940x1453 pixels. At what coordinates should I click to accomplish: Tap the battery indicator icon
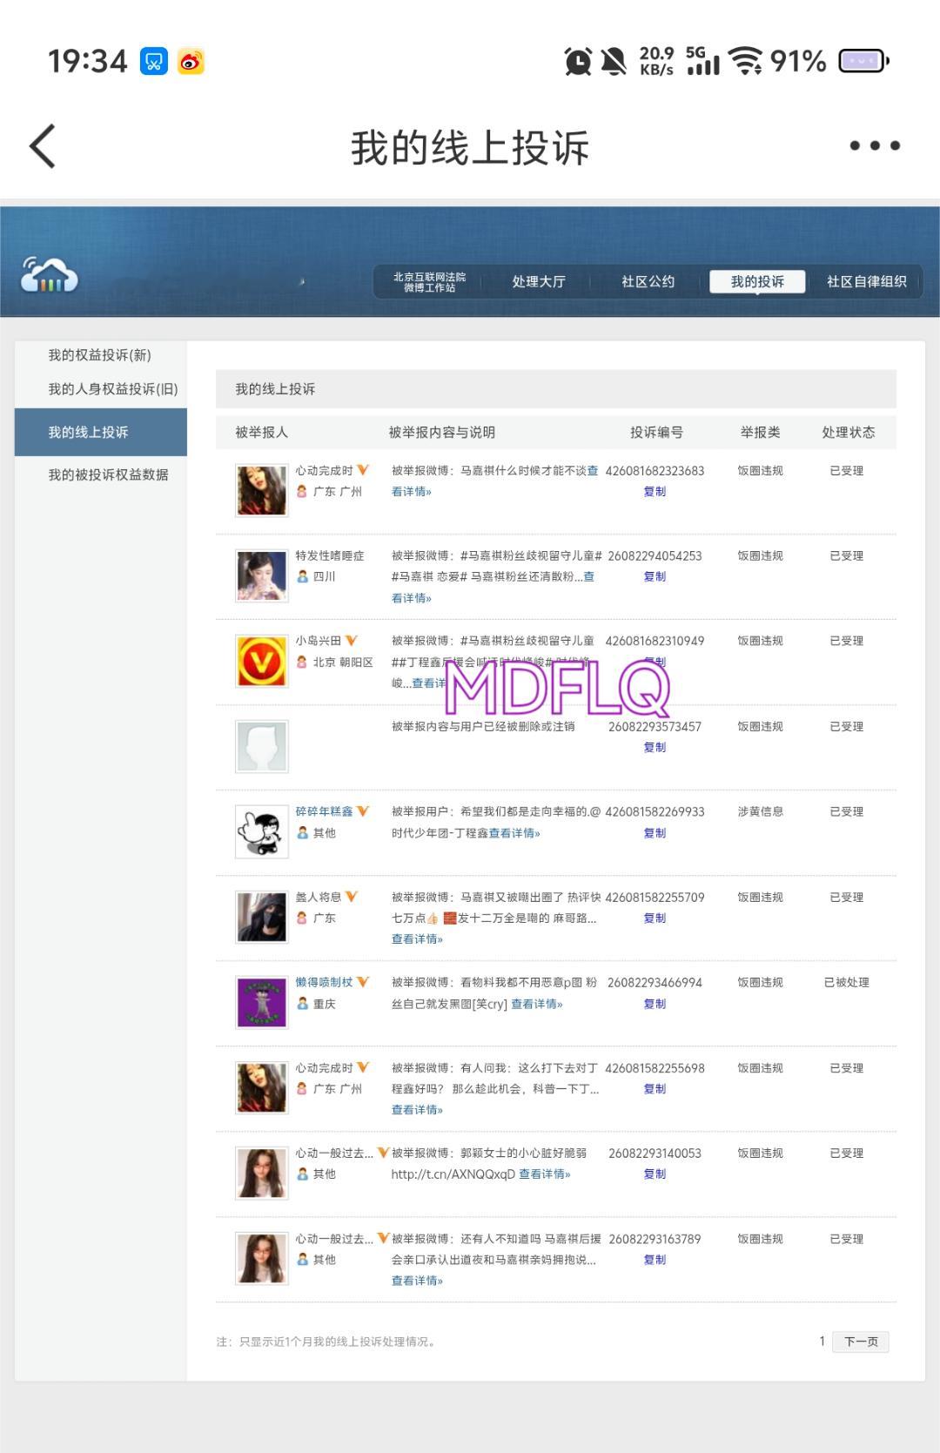(x=863, y=61)
